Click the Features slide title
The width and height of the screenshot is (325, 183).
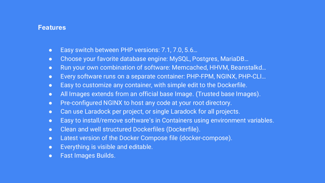click(52, 28)
